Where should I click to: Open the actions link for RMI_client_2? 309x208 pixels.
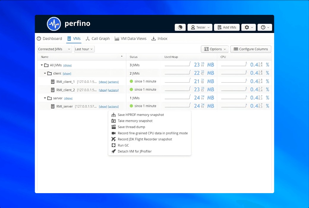click(x=113, y=90)
